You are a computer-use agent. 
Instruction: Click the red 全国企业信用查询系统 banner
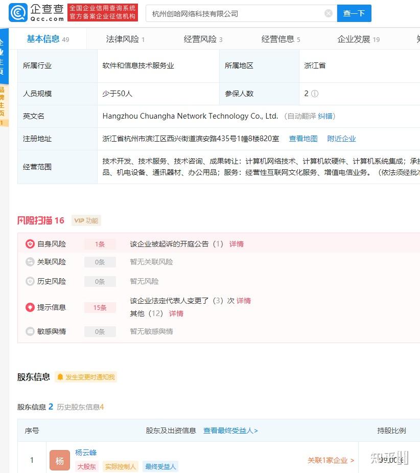(103, 13)
